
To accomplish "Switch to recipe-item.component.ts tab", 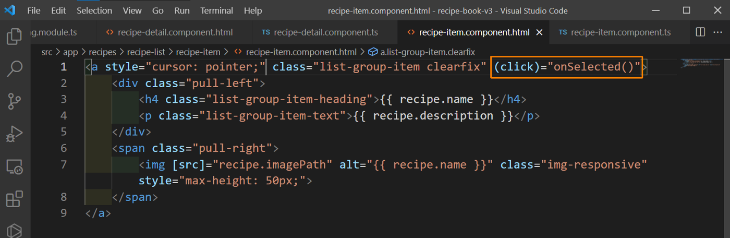I will point(619,32).
